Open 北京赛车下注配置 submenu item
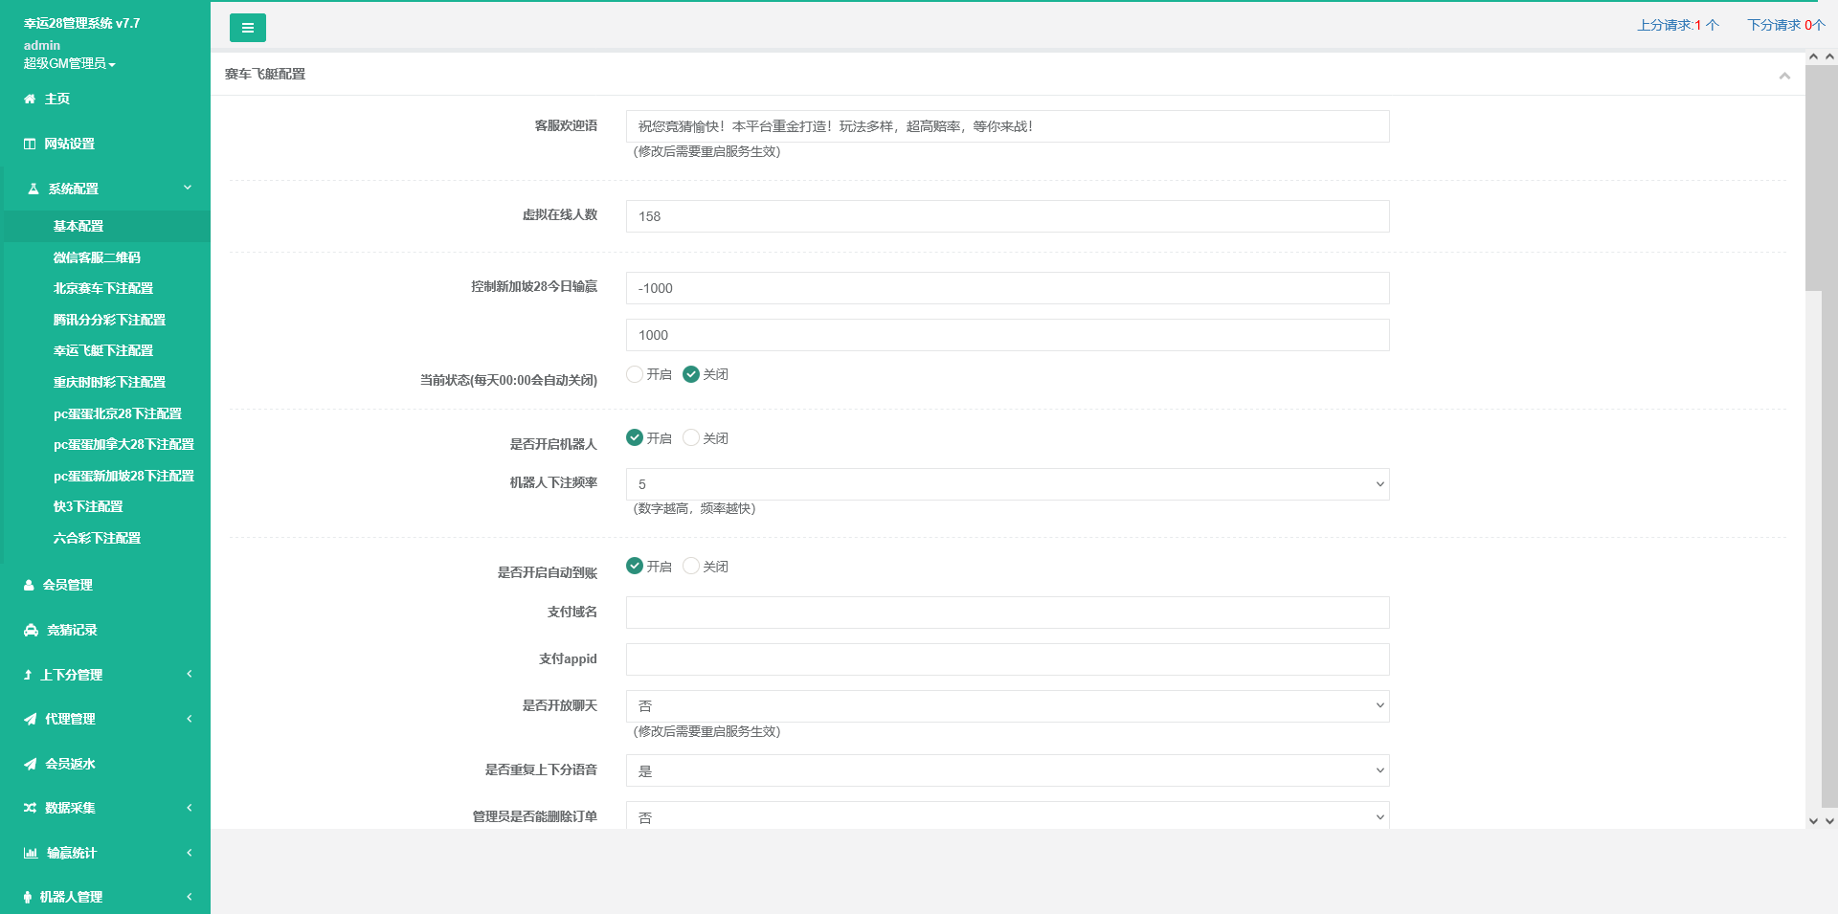The width and height of the screenshot is (1838, 914). (107, 288)
